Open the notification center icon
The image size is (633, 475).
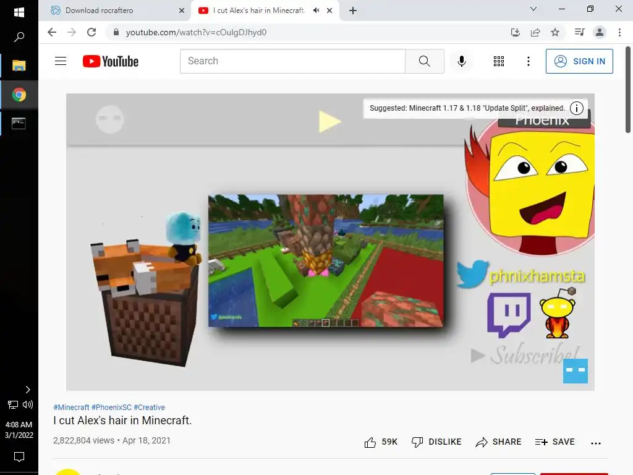pyautogui.click(x=19, y=457)
